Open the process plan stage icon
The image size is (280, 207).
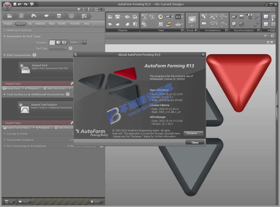21,16
